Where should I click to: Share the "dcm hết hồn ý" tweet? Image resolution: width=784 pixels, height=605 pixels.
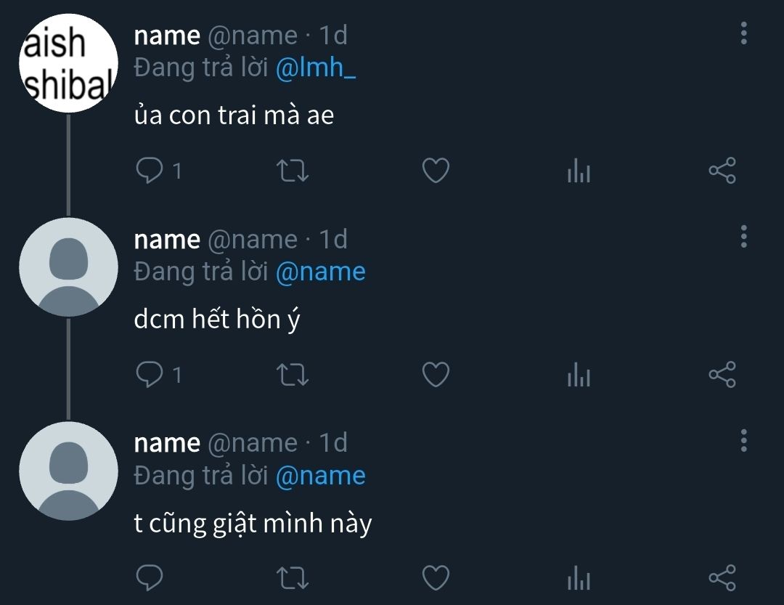click(x=722, y=374)
